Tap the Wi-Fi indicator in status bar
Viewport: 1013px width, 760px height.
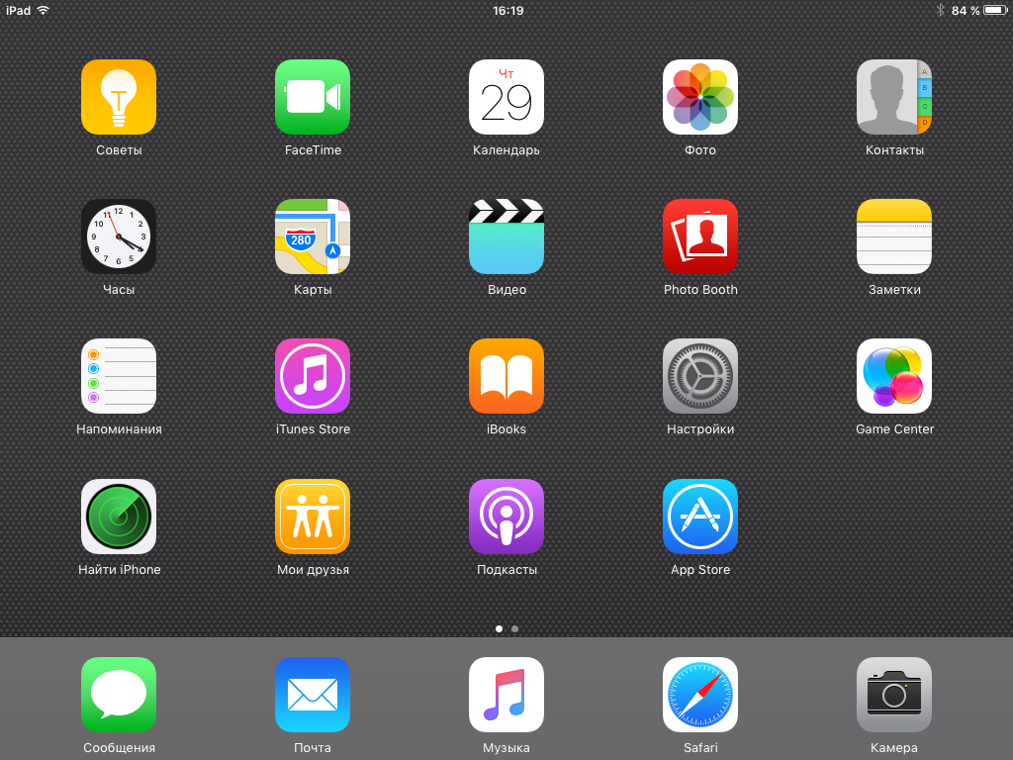tap(44, 10)
